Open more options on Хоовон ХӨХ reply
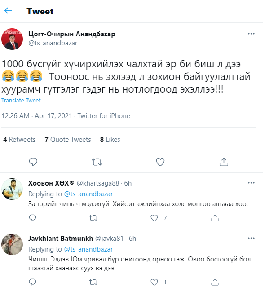 [x=251, y=183]
